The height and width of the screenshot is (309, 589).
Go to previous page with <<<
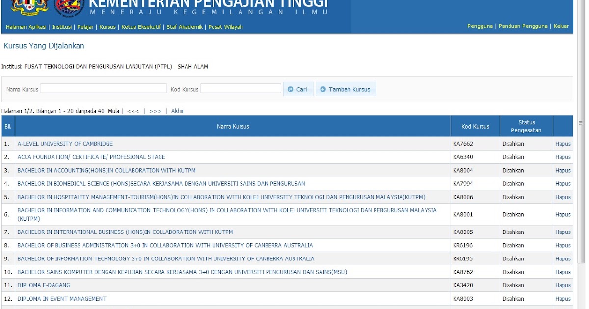click(x=133, y=111)
